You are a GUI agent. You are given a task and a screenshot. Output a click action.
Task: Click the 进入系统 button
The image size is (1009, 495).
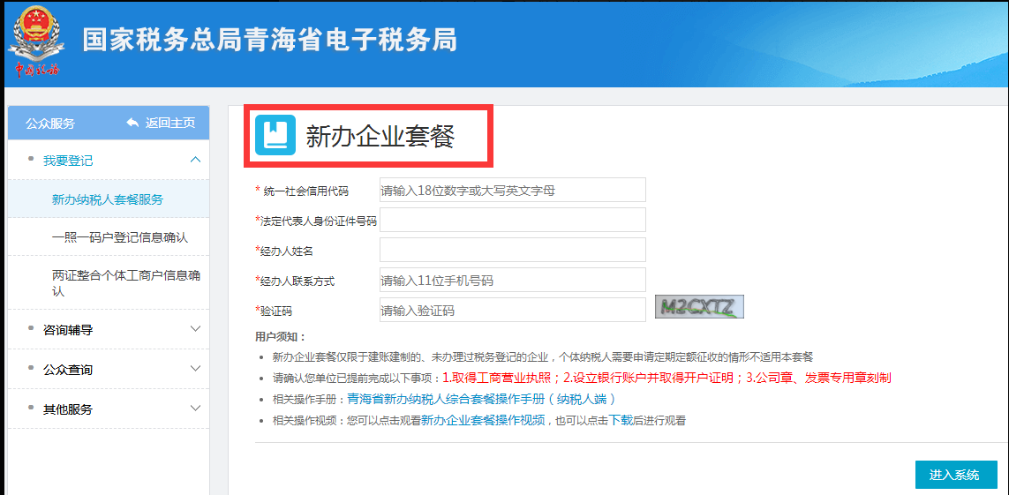coord(956,475)
